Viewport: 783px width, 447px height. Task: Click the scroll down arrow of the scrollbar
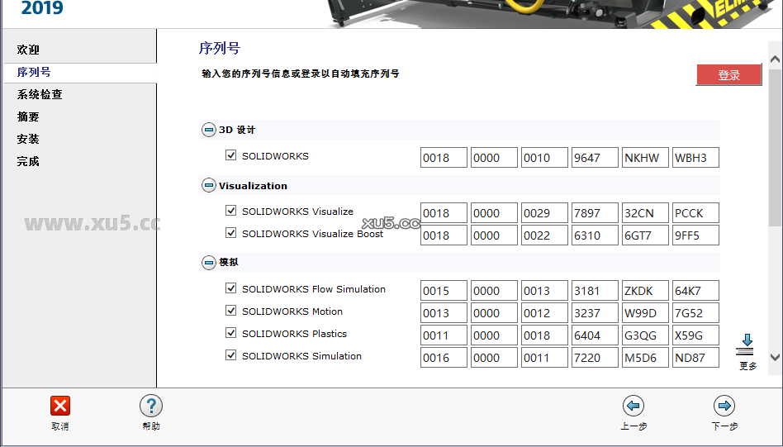(775, 357)
